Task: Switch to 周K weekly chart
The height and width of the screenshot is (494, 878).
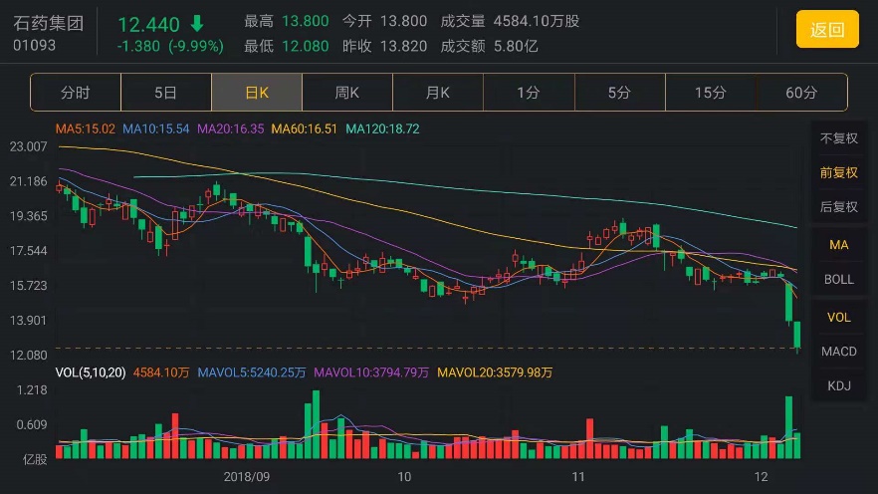Action: [347, 93]
